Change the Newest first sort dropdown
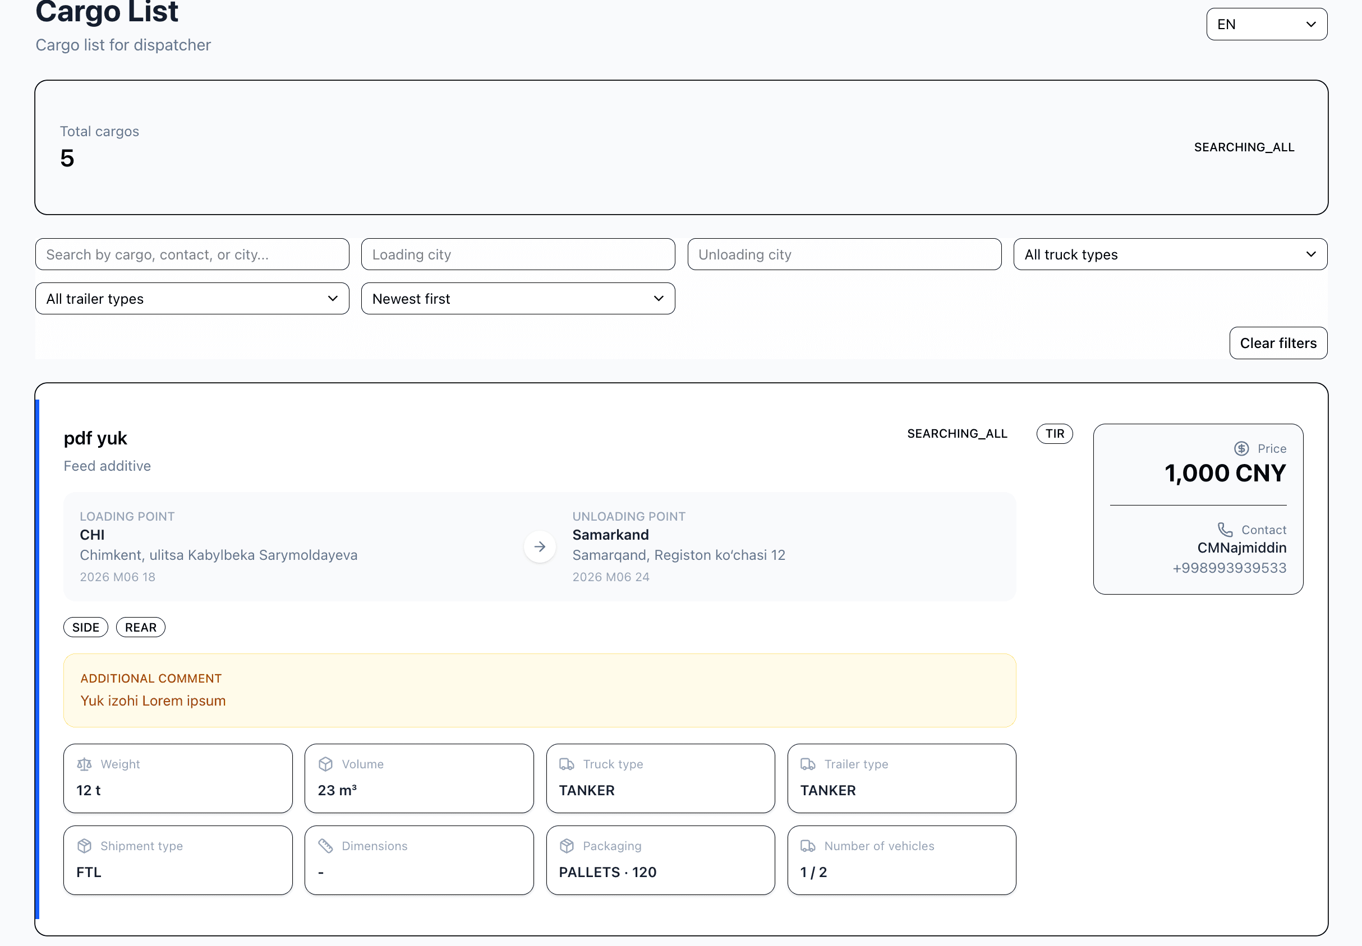This screenshot has height=946, width=1362. click(518, 299)
